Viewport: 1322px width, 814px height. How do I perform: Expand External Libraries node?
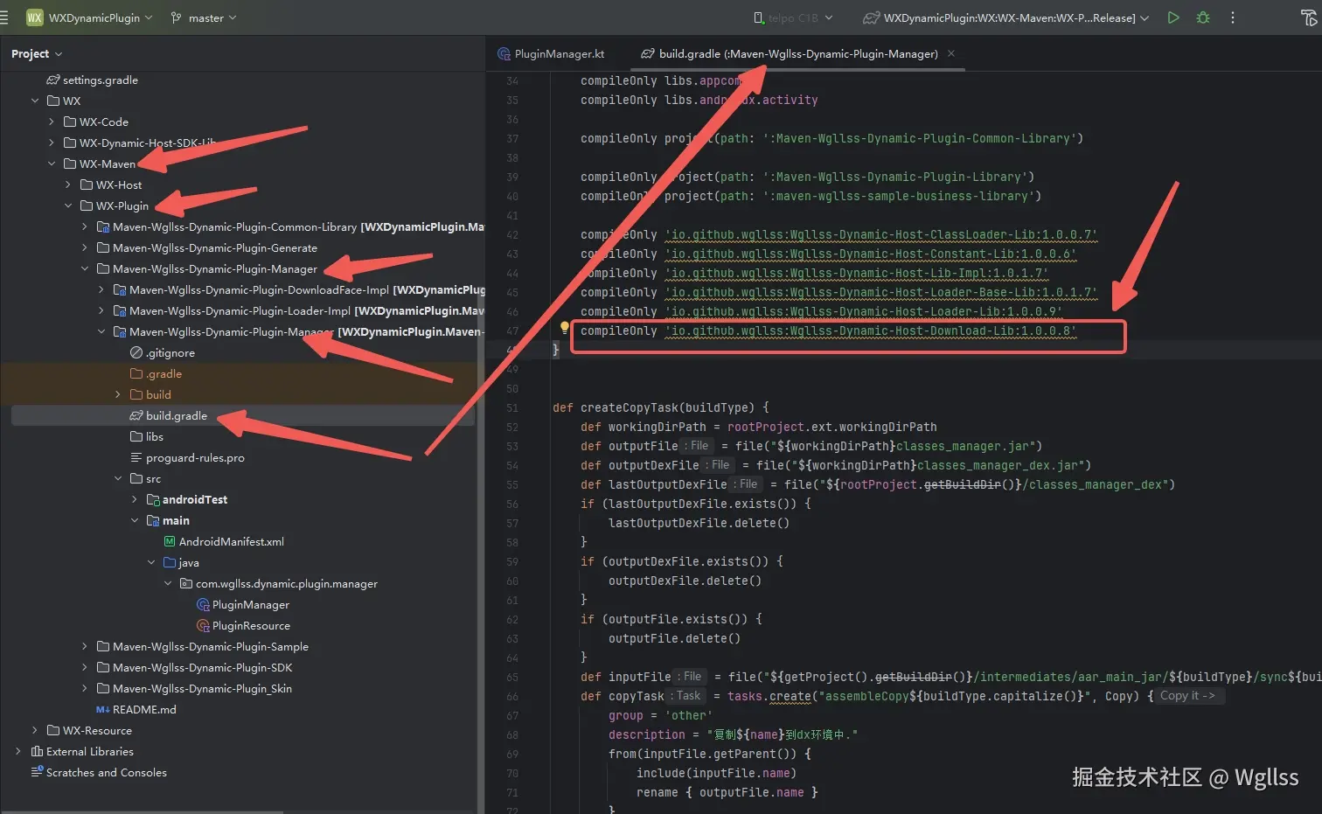(x=18, y=752)
